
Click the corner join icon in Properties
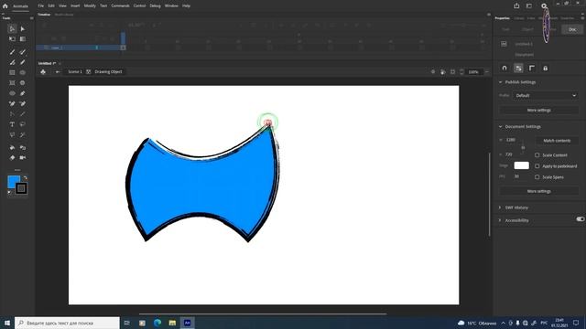pos(532,69)
